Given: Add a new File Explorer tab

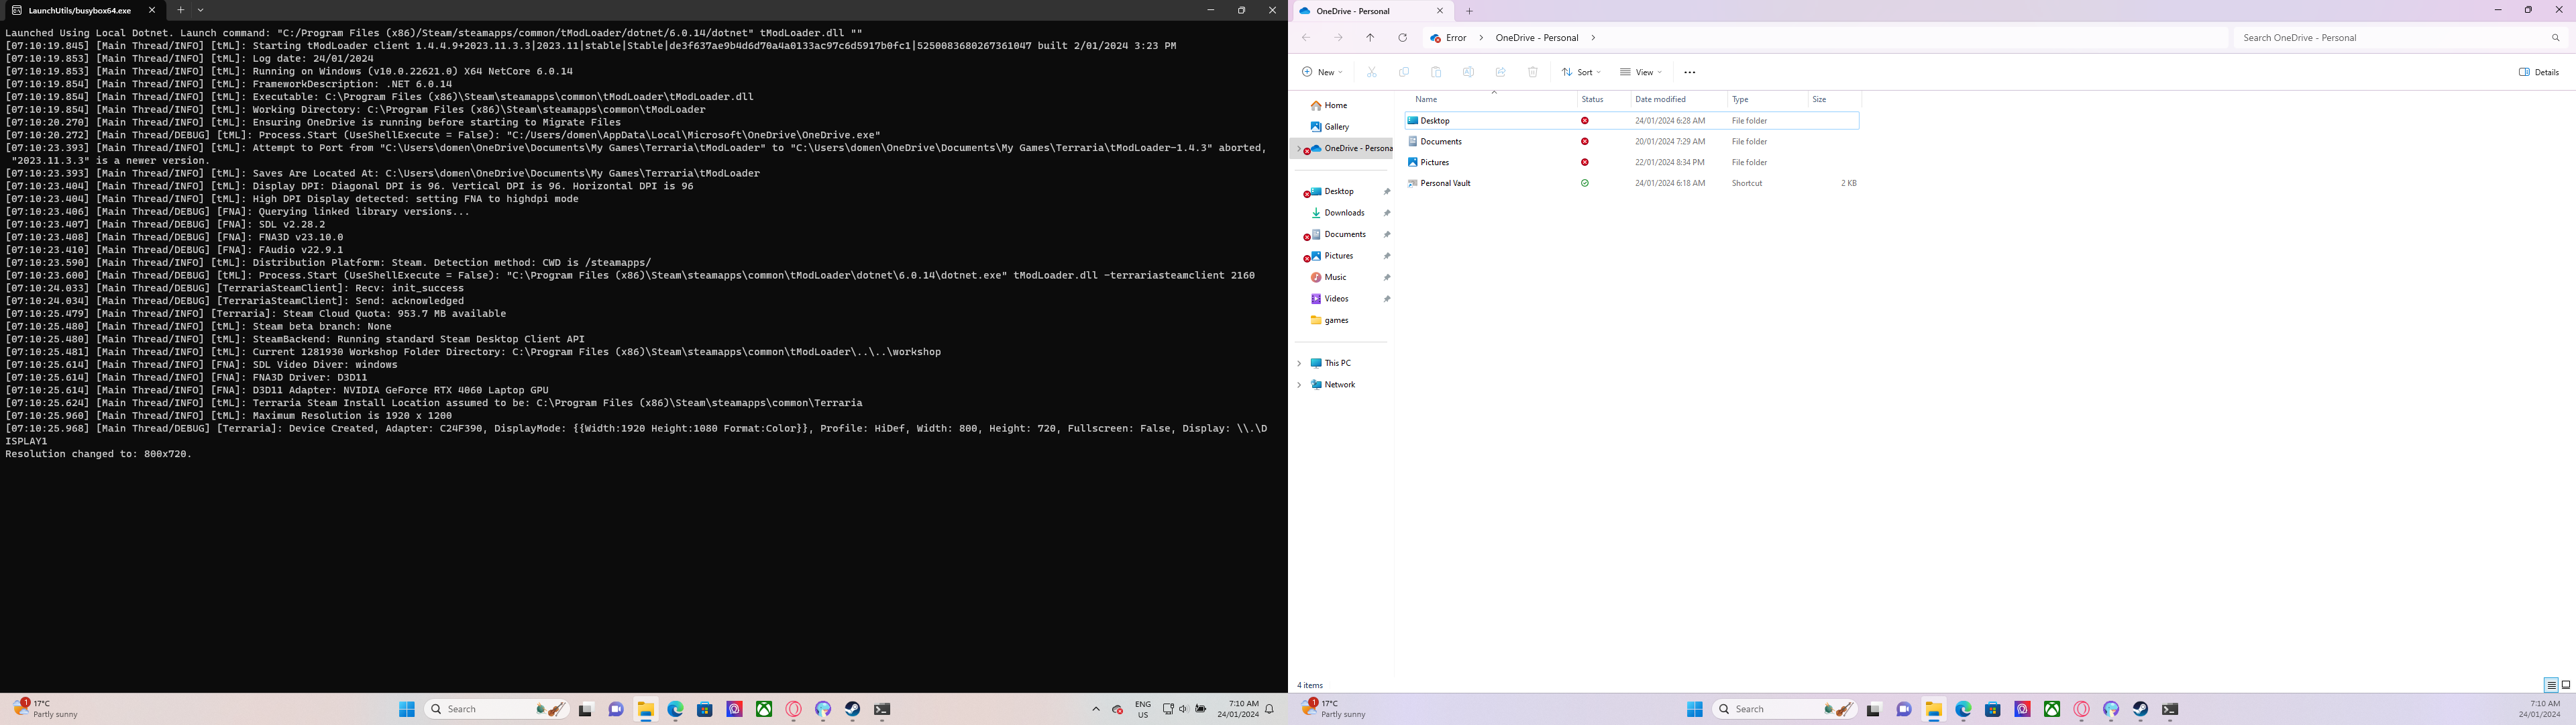Looking at the screenshot, I should pos(1469,11).
